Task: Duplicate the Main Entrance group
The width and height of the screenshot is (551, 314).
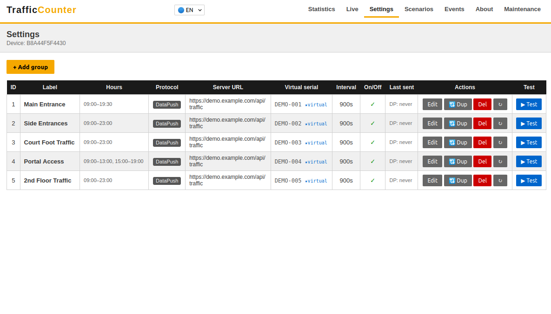Action: click(x=458, y=105)
